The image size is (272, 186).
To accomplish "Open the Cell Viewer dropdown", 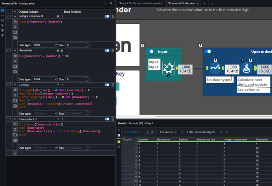I will (x=168, y=132).
